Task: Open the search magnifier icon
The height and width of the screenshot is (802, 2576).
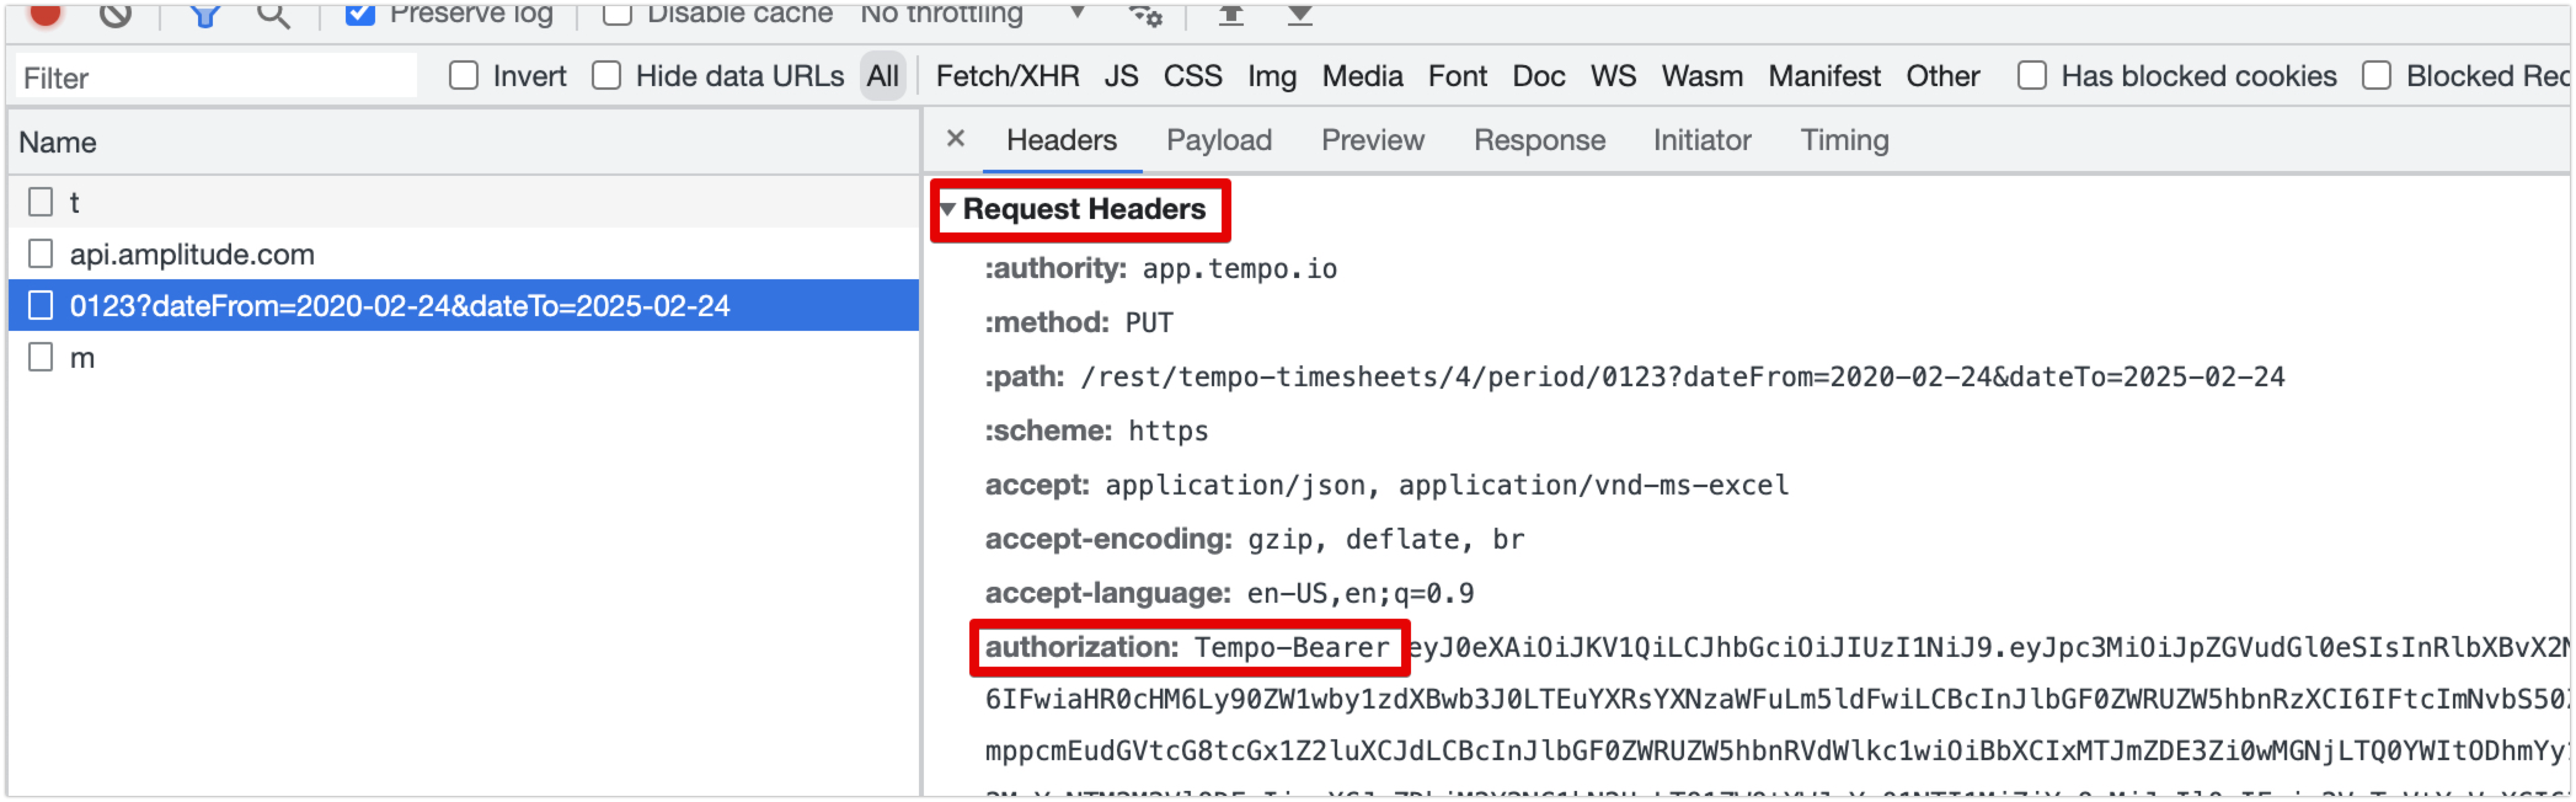Action: point(273,14)
